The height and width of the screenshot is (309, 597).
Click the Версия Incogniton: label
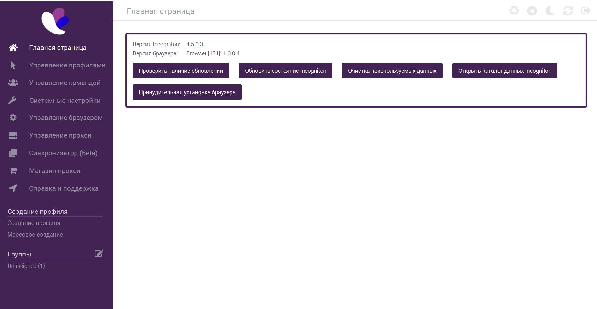coord(157,44)
